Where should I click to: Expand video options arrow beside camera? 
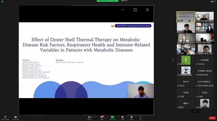20,117
